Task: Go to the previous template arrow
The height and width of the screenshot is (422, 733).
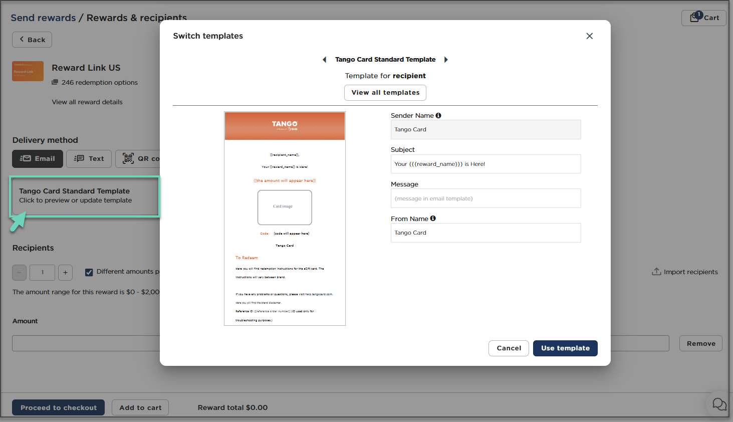Action: (324, 60)
